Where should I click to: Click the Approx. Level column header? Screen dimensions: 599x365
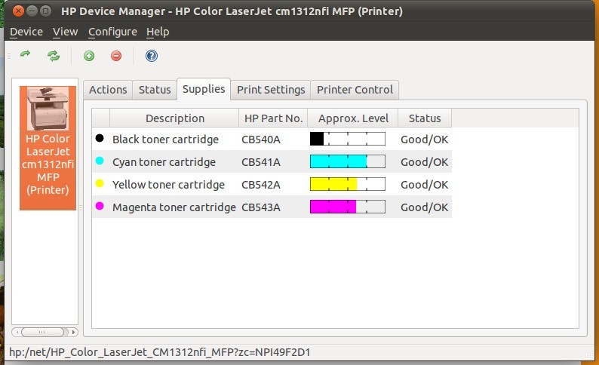pos(353,118)
